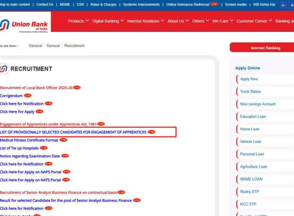The width and height of the screenshot is (294, 216).
Task: Click the Apply Online section heading
Action: point(247,68)
